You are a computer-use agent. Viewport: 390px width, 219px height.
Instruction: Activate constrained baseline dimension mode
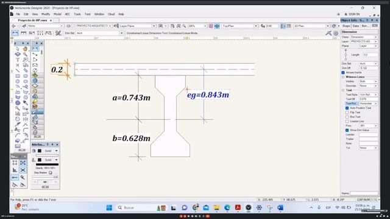(x=32, y=33)
